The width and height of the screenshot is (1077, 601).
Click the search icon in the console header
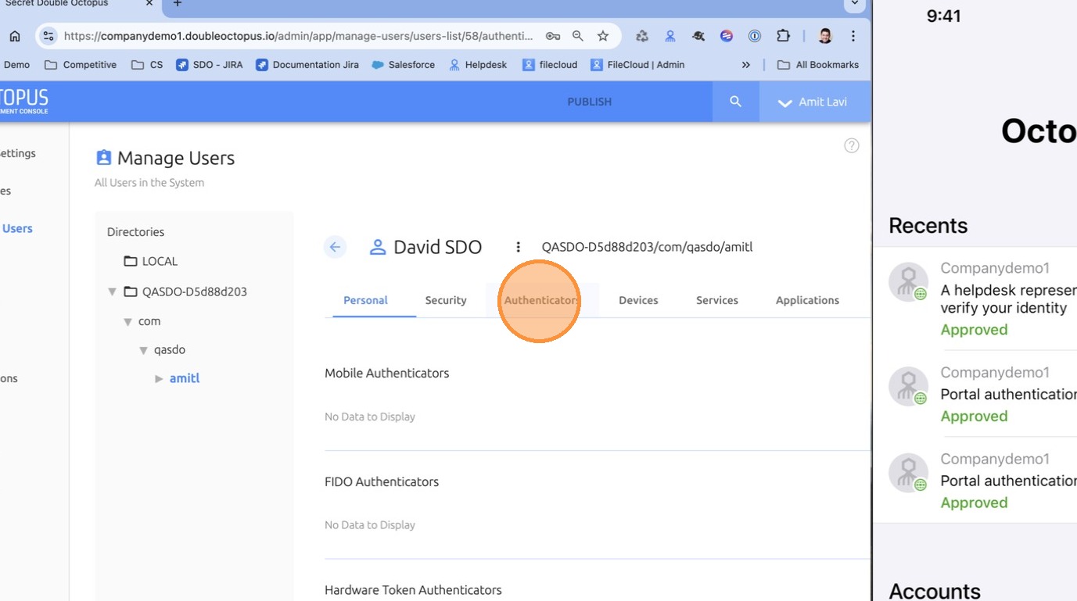(x=735, y=102)
